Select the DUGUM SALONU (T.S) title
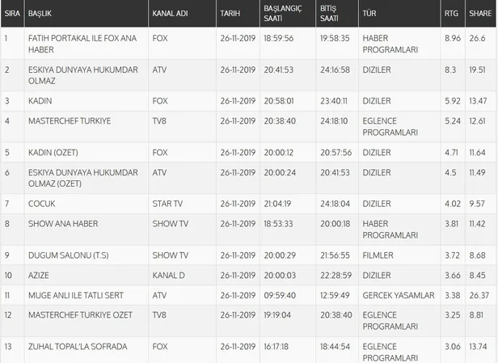This screenshot has height=363, width=498. [68, 255]
